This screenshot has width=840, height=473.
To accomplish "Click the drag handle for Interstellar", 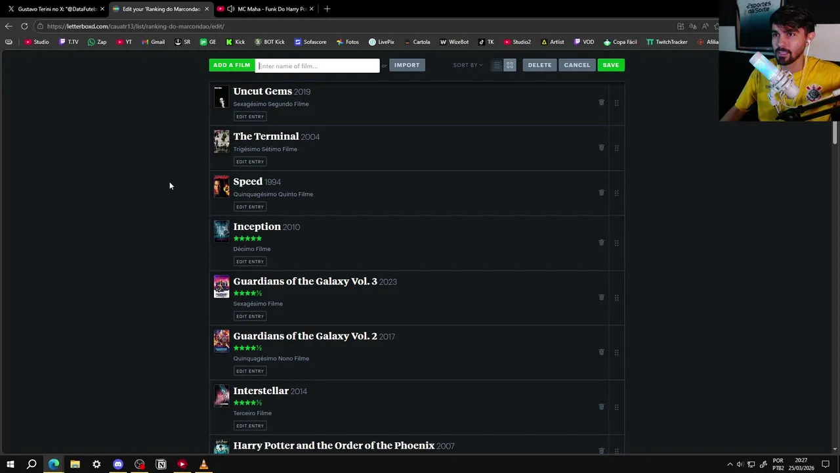I will click(616, 407).
